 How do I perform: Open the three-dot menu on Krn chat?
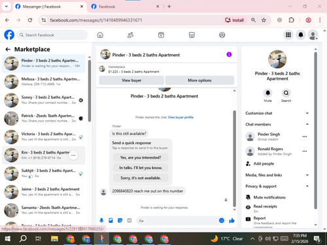click(73, 155)
